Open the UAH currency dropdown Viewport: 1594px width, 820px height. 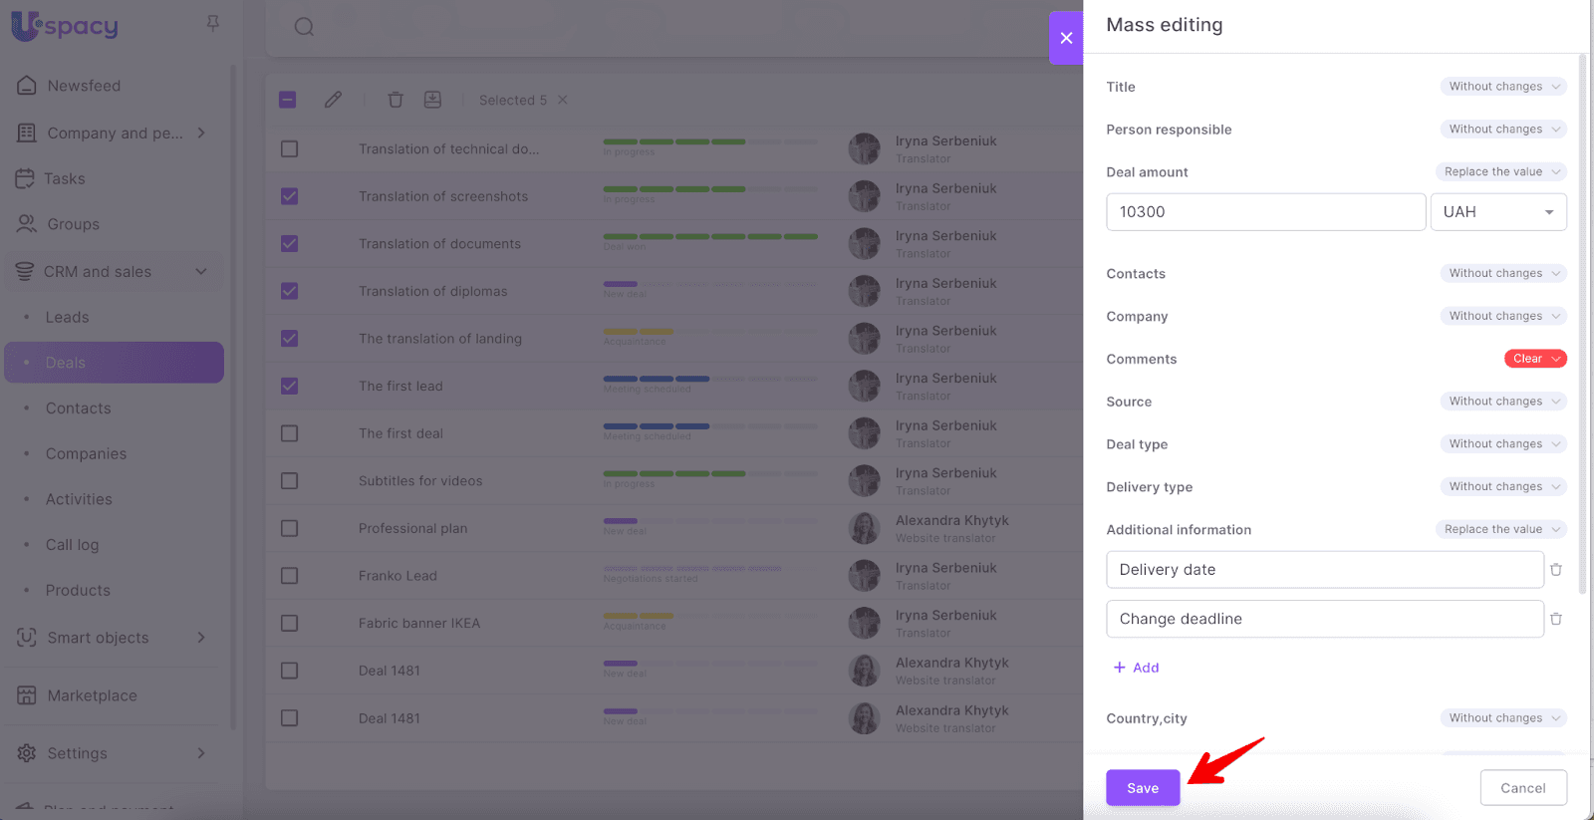[x=1497, y=212]
